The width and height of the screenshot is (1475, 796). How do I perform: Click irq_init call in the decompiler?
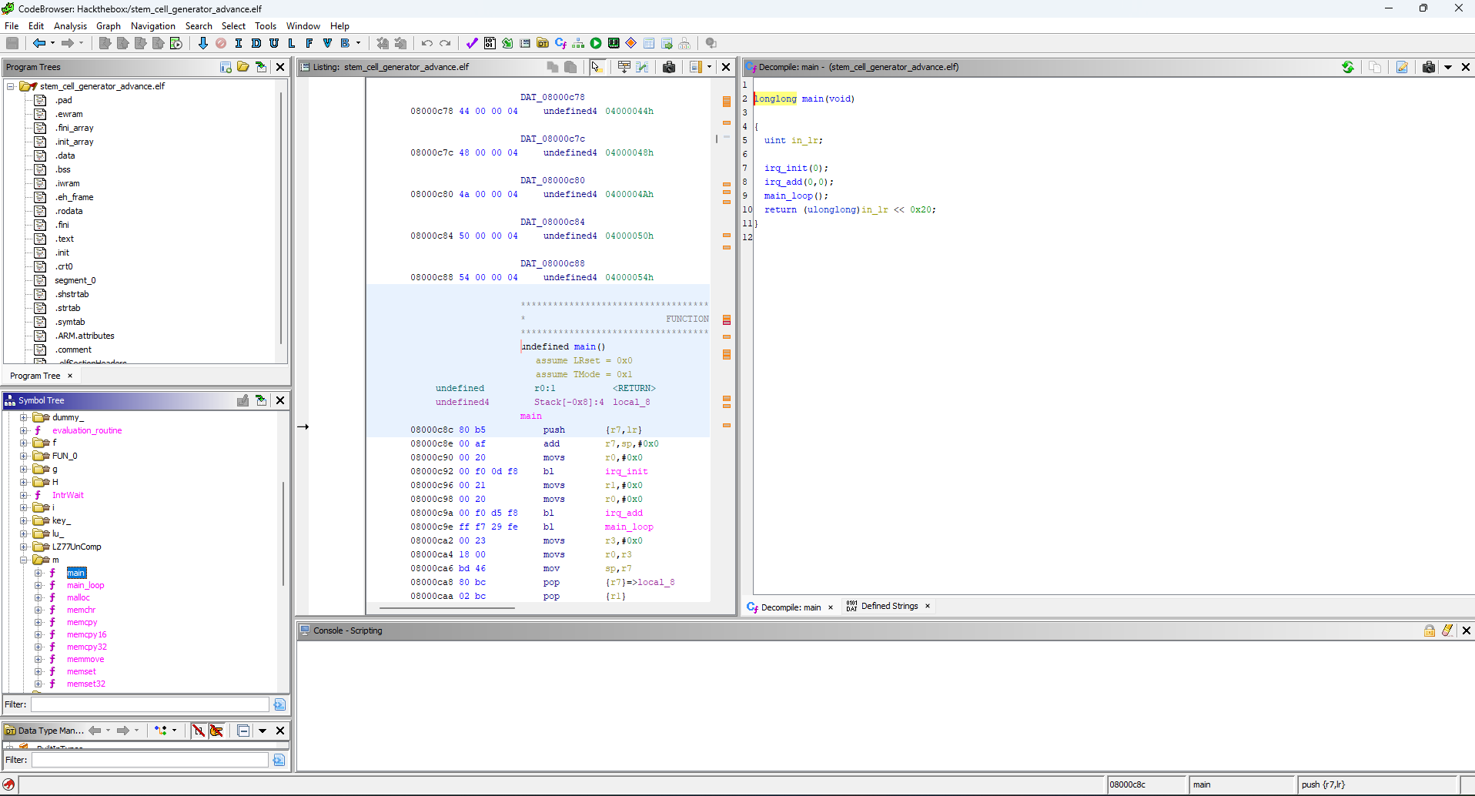(785, 168)
